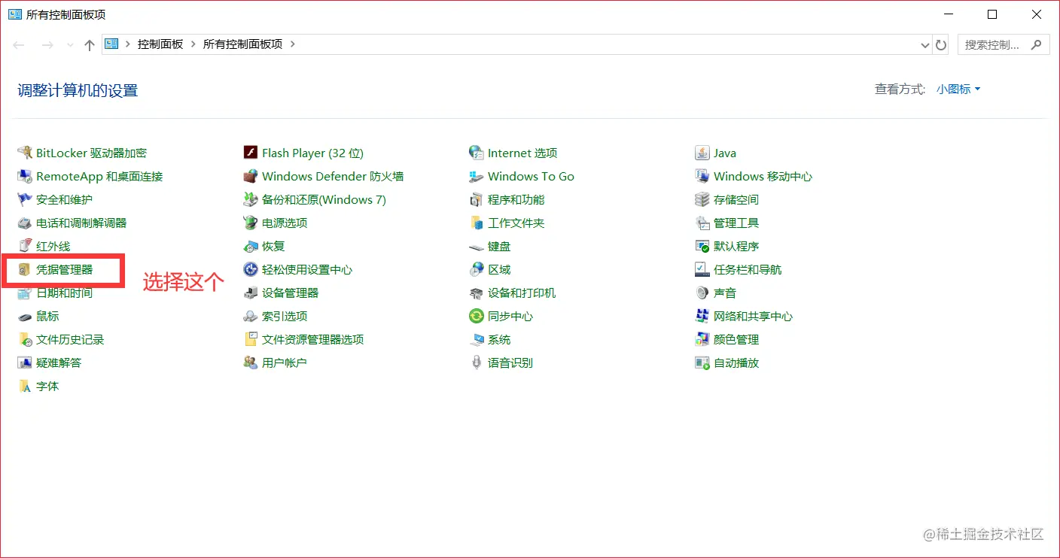Click the Java coffee cup icon

(x=702, y=153)
